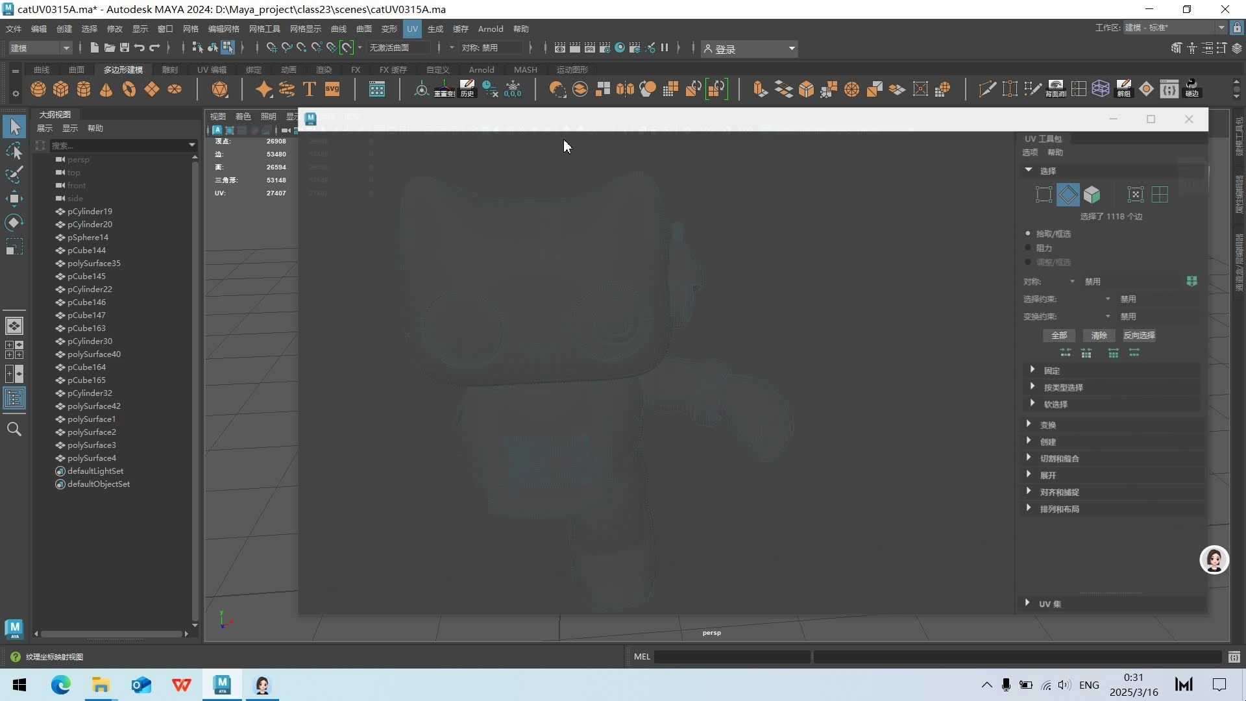Undo with the curved arrow icon
The image size is (1246, 701).
point(139,48)
